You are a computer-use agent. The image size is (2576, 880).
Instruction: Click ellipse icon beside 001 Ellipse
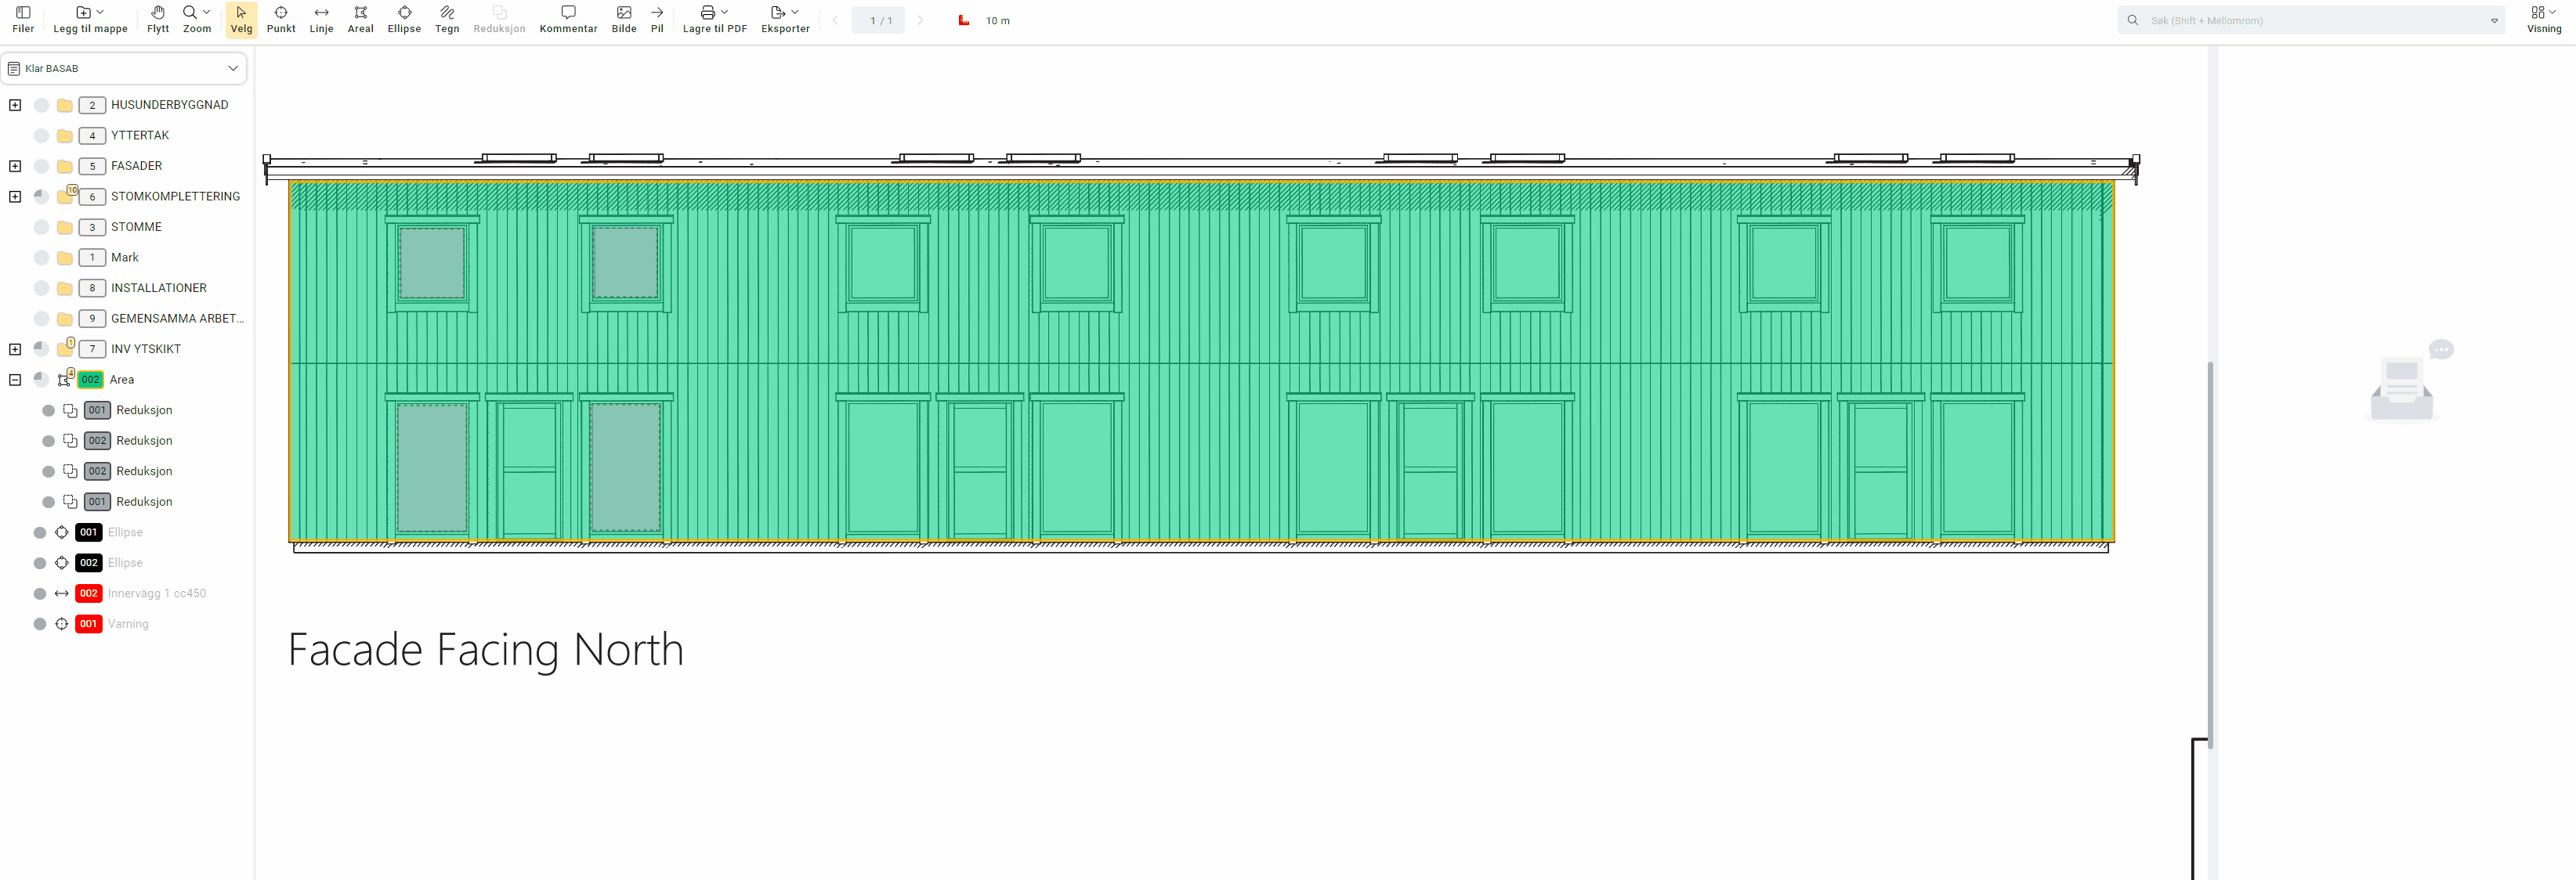(x=62, y=532)
